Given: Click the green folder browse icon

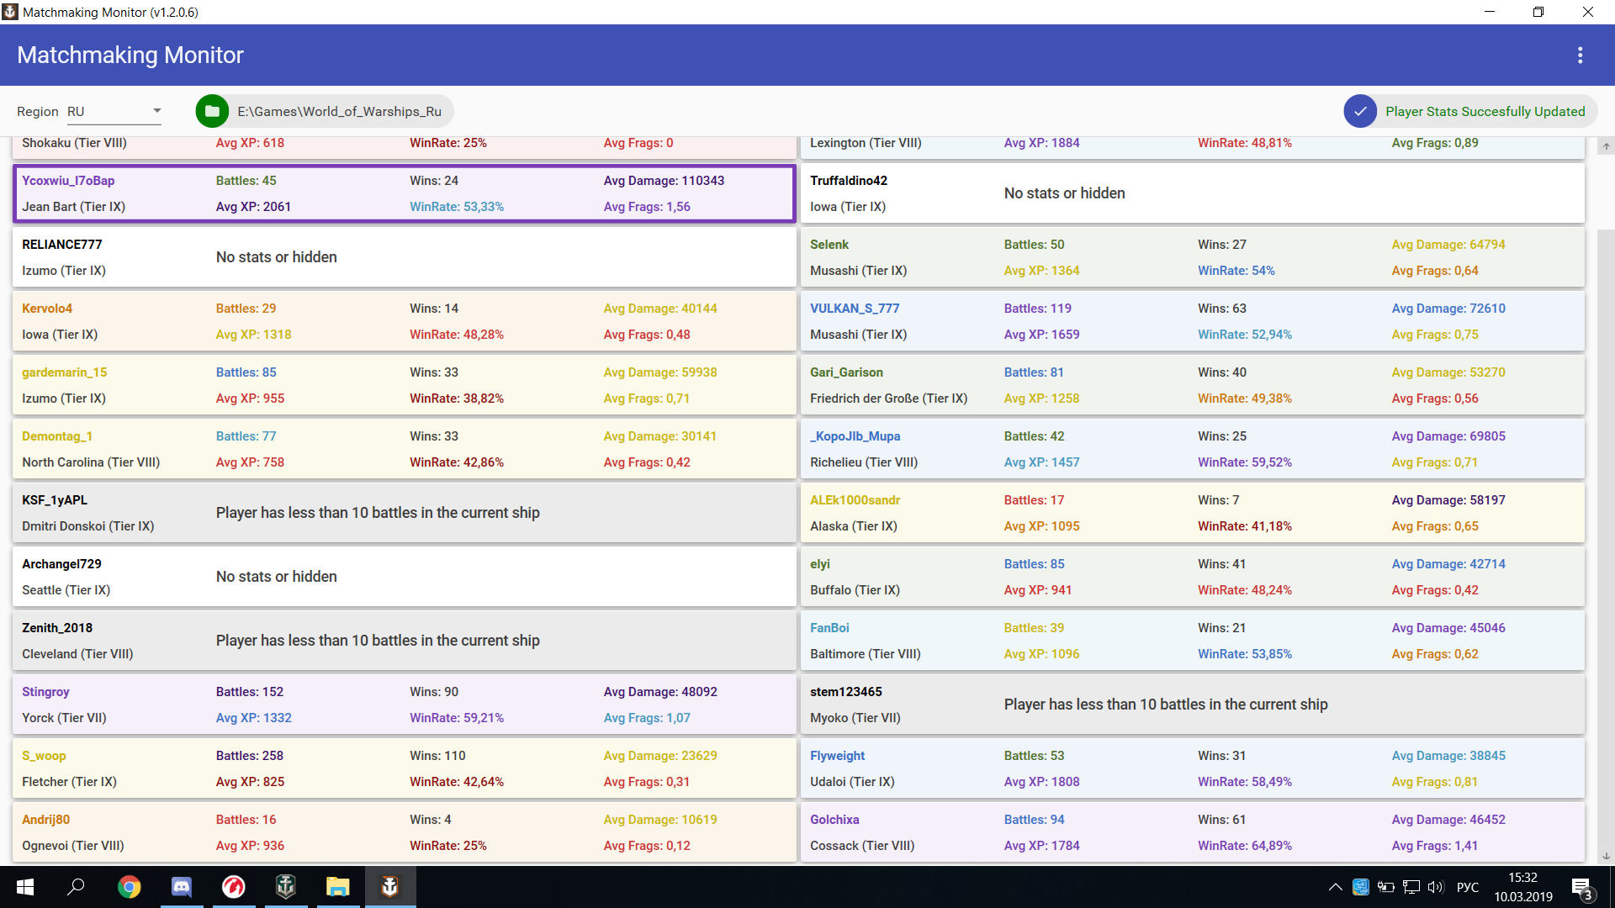Looking at the screenshot, I should (212, 111).
